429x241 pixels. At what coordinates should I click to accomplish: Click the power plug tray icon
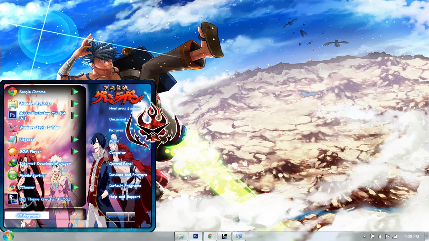point(372,236)
